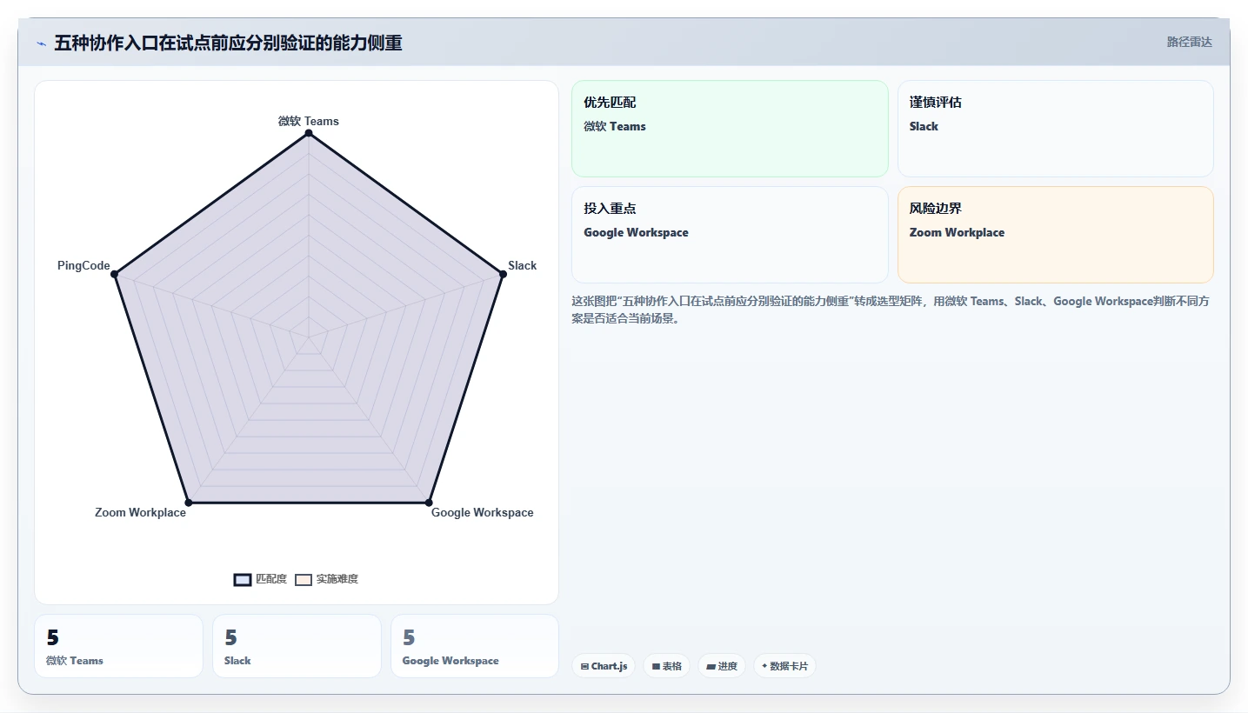Click the header title 五种协作入口在试点前应分别验证的能力侧重
The height and width of the screenshot is (713, 1248).
(x=228, y=43)
